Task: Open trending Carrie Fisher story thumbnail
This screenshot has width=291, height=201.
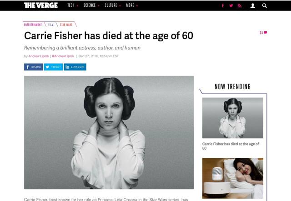Action: (233, 118)
